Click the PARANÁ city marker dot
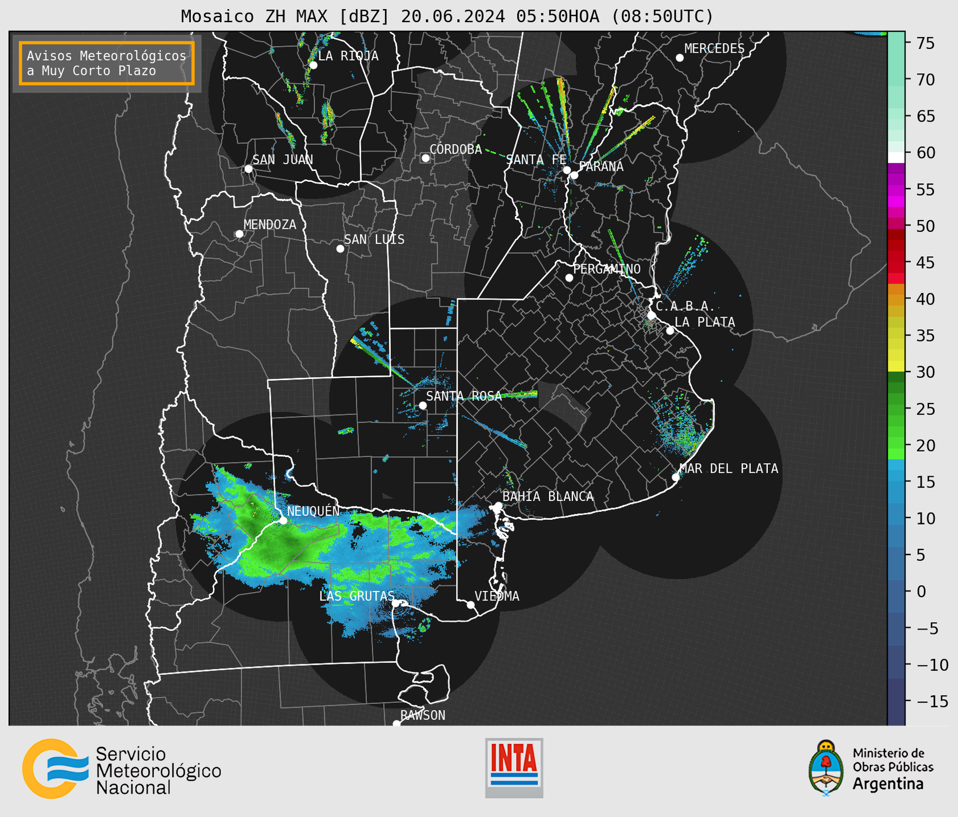Viewport: 958px width, 817px height. click(x=574, y=175)
